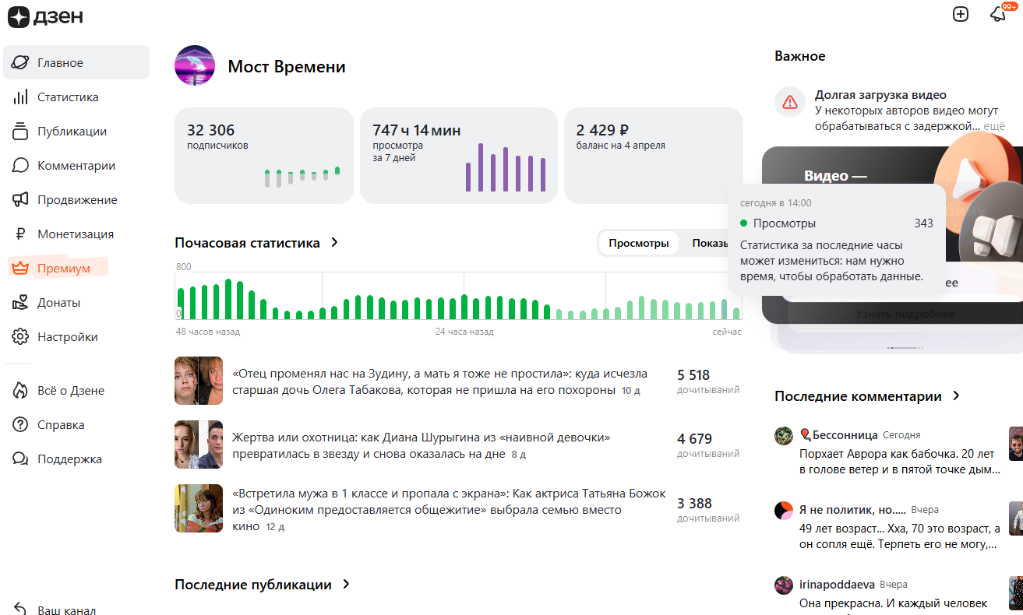The image size is (1023, 615).
Task: Click the Публикации stack icon
Action: pyautogui.click(x=21, y=132)
